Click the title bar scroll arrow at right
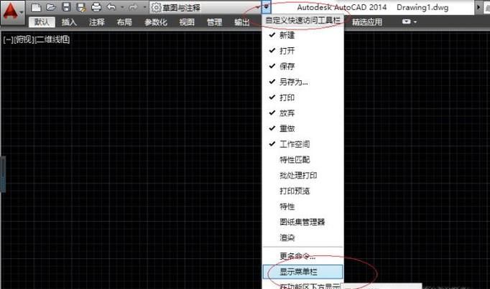The width and height of the screenshot is (490, 289). click(479, 7)
